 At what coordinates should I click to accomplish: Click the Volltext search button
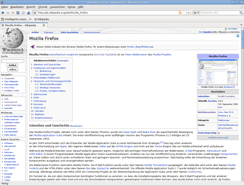12,69
